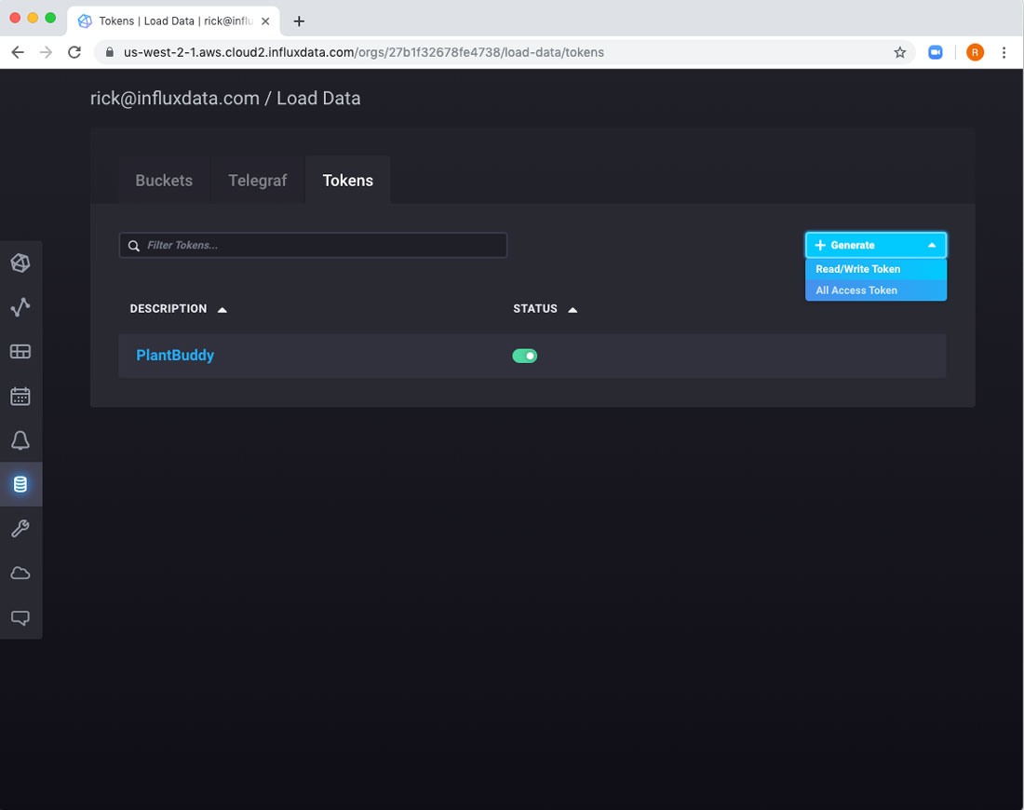The width and height of the screenshot is (1024, 810).
Task: Open Dashboards grid icon in sidebar
Action: click(20, 352)
